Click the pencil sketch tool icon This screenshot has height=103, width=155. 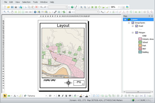click(108, 12)
